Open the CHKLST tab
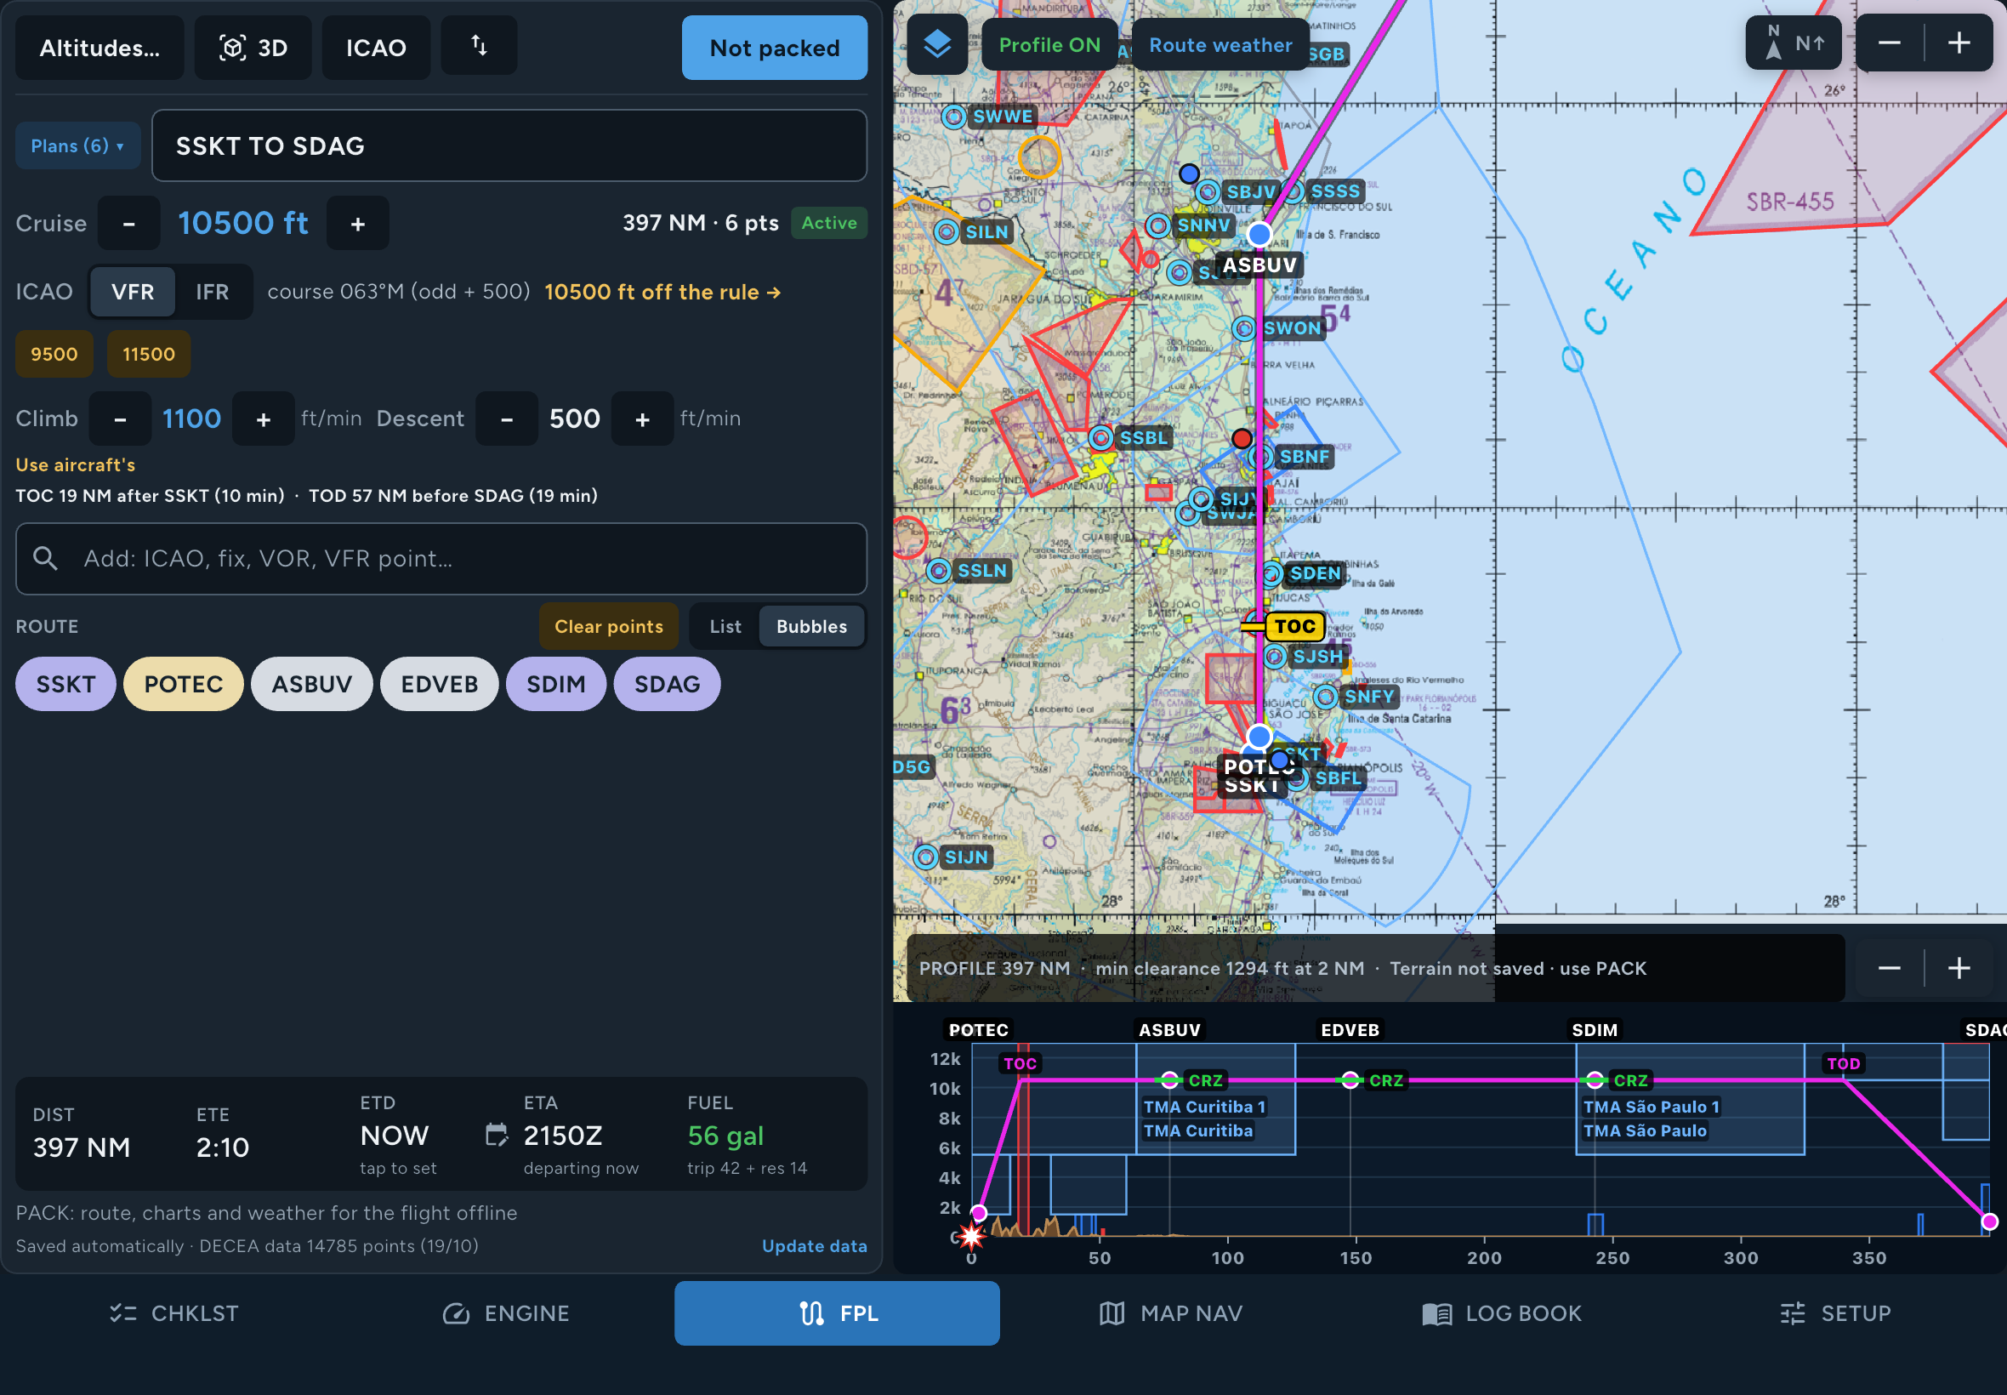This screenshot has height=1395, width=2007. [x=173, y=1312]
